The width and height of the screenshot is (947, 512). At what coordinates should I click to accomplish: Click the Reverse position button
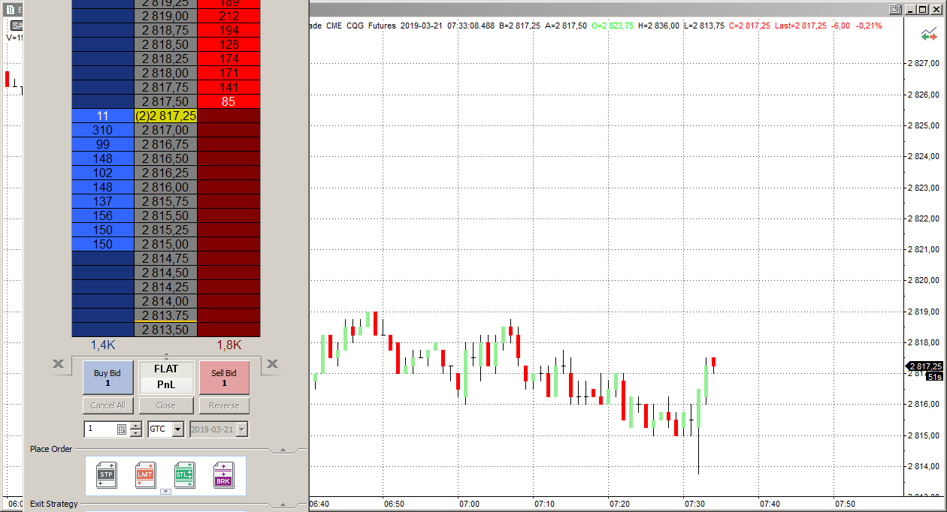tap(224, 405)
